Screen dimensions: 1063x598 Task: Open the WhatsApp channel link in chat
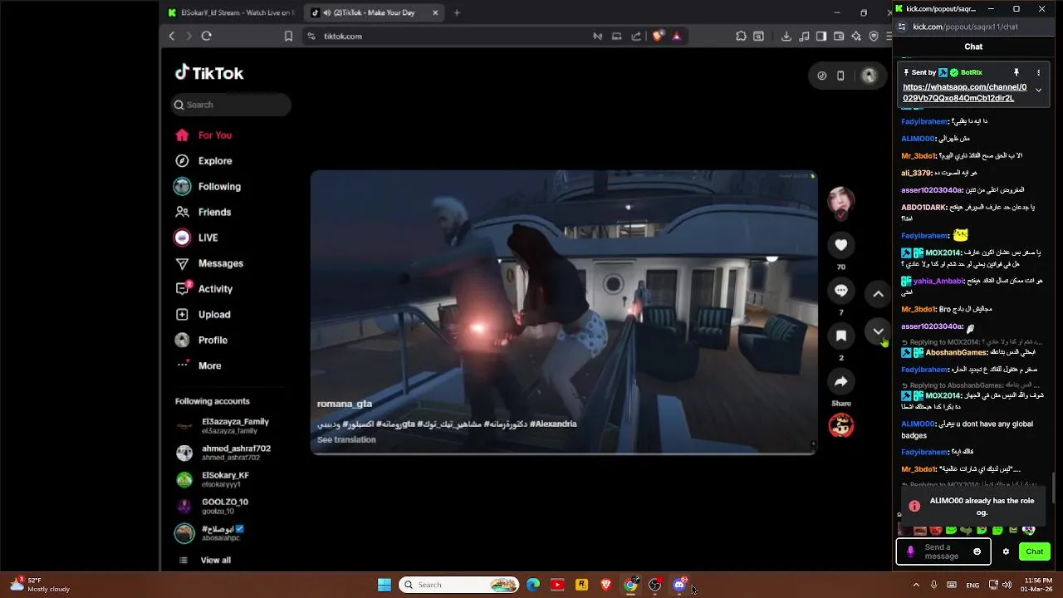click(x=964, y=92)
